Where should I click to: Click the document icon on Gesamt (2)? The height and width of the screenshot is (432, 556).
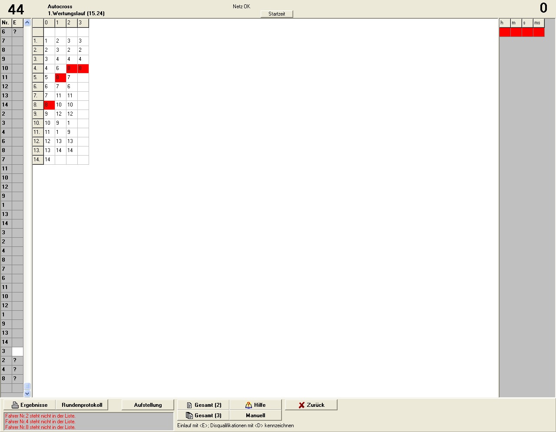pyautogui.click(x=189, y=405)
